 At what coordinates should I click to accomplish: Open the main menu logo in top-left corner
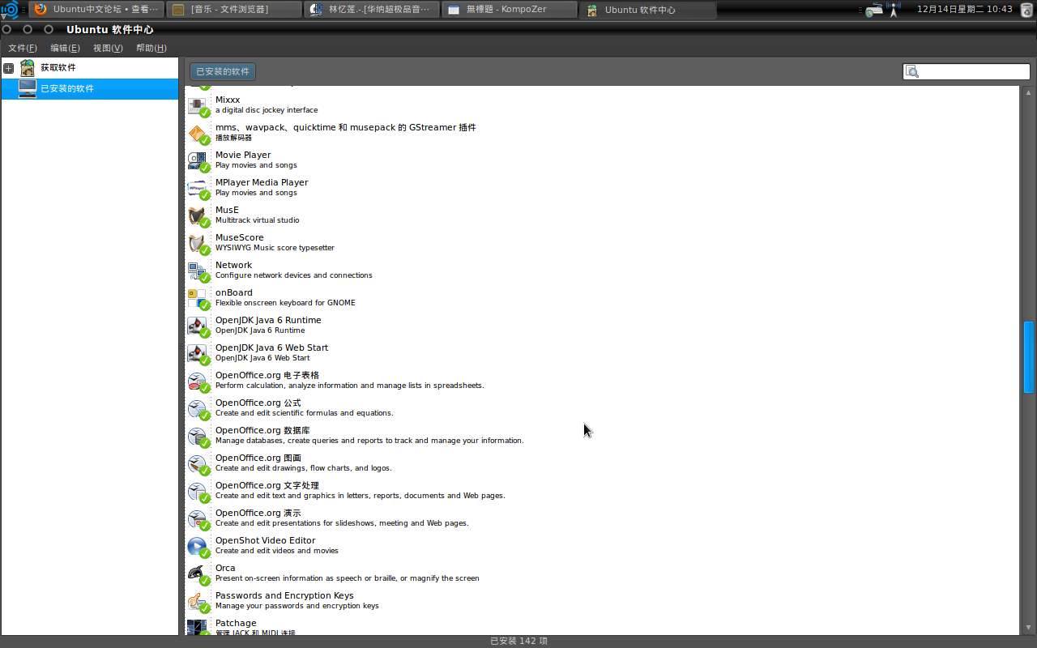click(x=10, y=10)
